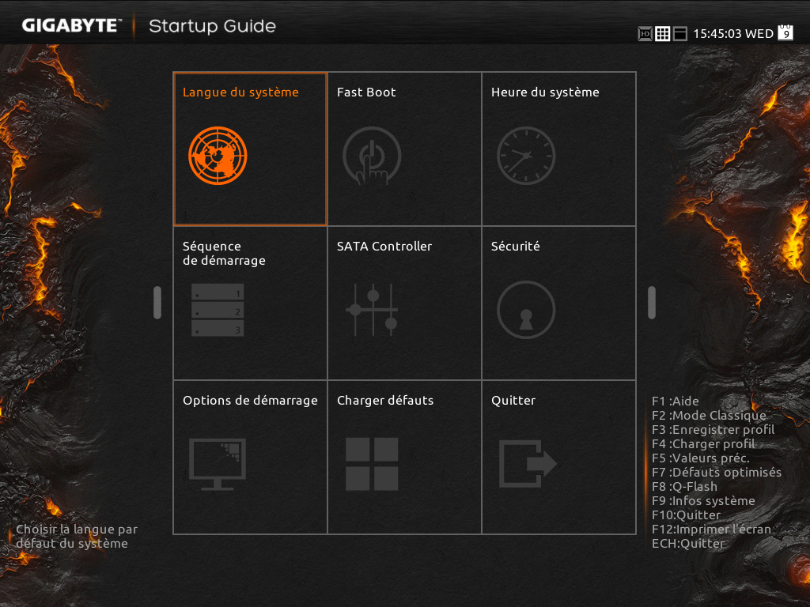Click the F7 :Défauts optimisés shortcut

pyautogui.click(x=717, y=473)
